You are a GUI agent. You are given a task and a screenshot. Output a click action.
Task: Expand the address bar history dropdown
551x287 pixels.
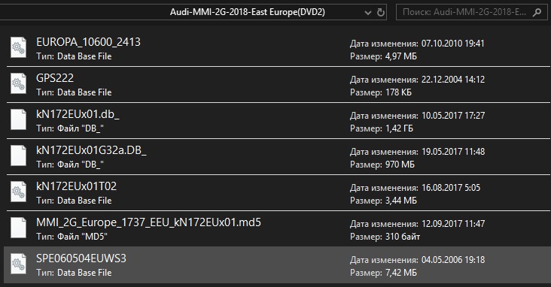click(368, 13)
